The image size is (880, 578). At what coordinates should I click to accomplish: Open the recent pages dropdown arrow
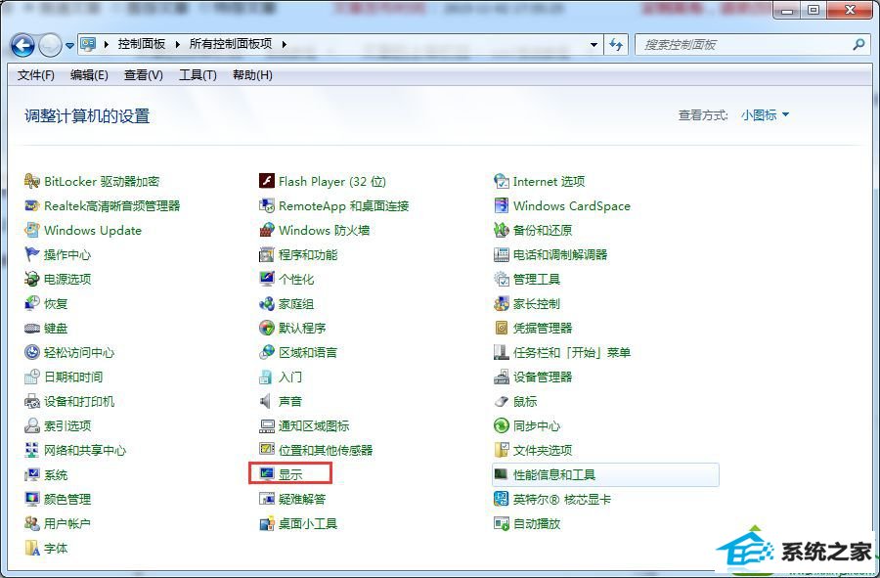coord(69,45)
